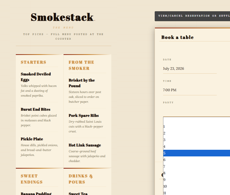Pick 7 from the party options
Screen dimensions: 230x195
197,166
